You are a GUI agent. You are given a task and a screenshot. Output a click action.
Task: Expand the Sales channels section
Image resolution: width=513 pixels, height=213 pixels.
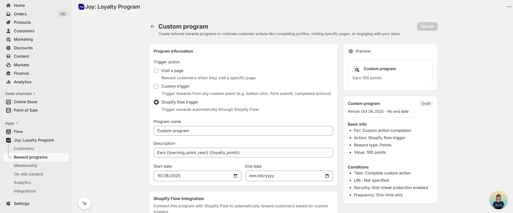20,94
